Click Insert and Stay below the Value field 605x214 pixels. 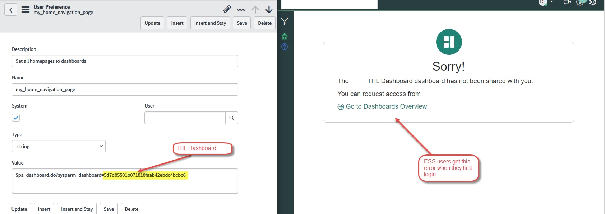click(x=77, y=209)
